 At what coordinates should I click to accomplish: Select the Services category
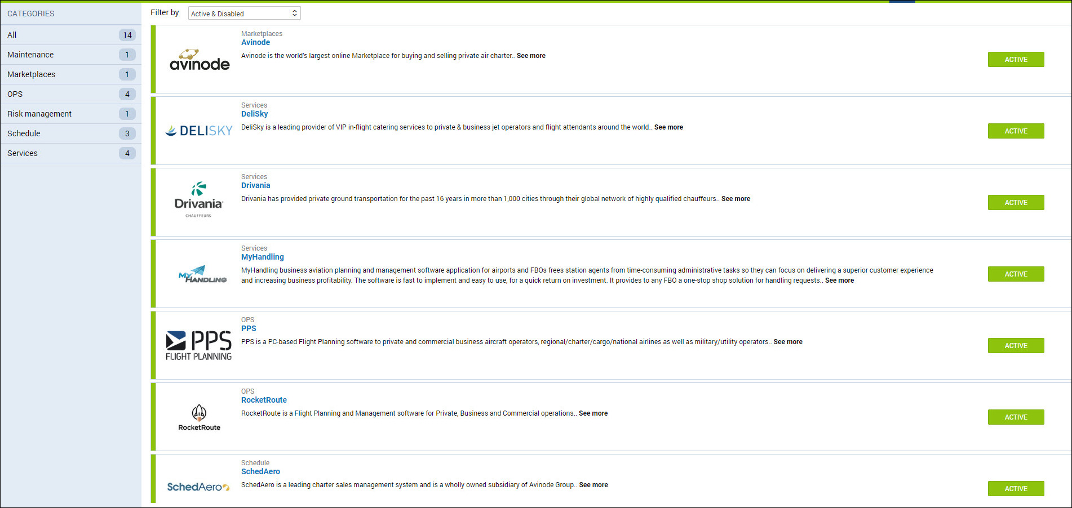[x=71, y=153]
